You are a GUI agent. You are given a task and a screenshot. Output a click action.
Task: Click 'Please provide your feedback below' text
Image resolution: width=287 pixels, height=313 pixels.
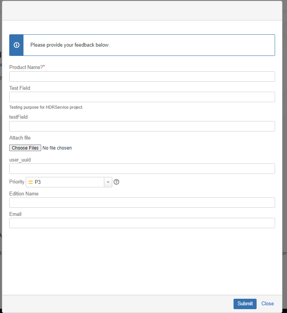coord(70,45)
